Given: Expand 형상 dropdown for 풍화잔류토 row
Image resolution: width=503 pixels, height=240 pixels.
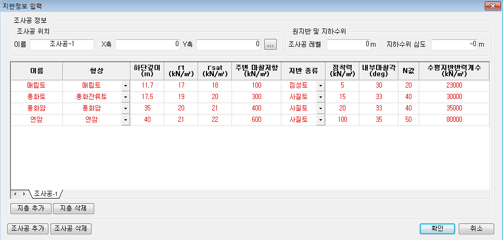Looking at the screenshot, I should click(125, 97).
